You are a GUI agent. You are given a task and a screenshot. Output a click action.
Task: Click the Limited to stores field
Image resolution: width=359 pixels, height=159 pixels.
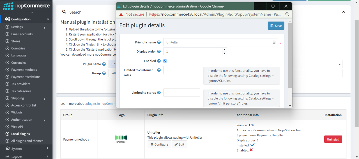tap(182, 92)
